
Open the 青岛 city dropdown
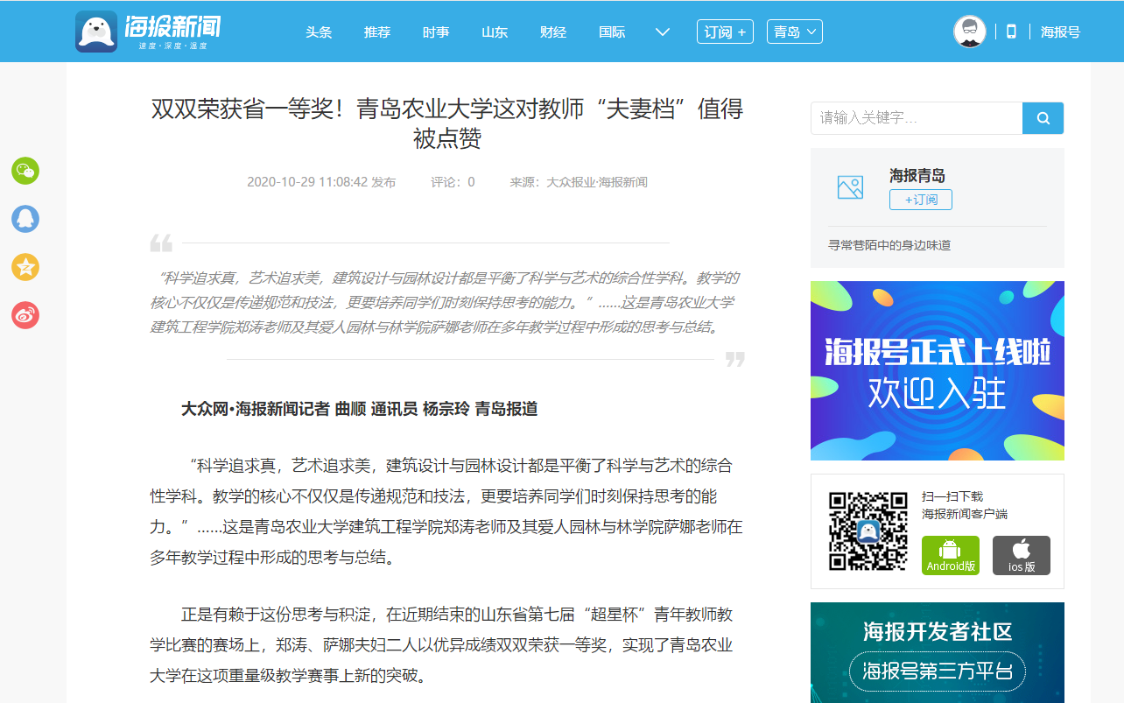795,32
